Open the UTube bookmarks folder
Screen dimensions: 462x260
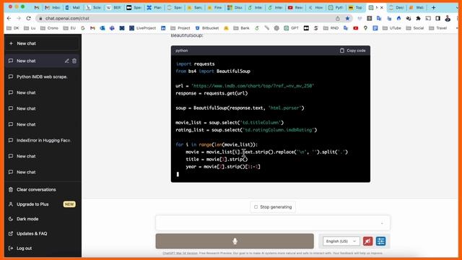click(392, 28)
